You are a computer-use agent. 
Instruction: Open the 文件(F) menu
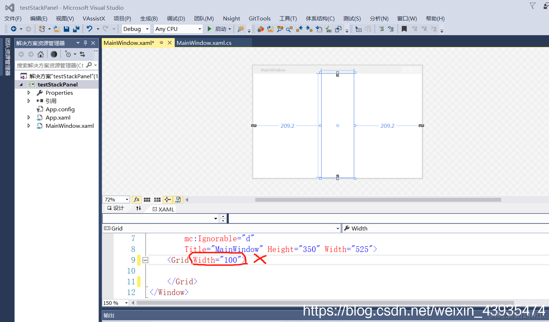pyautogui.click(x=13, y=19)
